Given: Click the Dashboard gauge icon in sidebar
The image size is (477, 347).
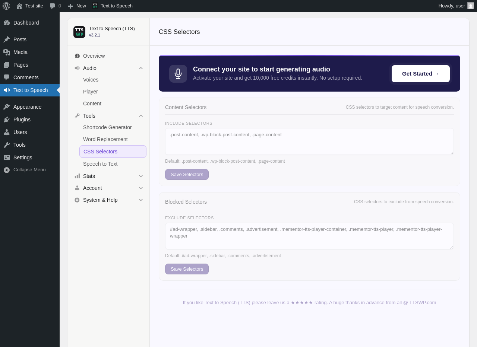Looking at the screenshot, I should 7,23.
